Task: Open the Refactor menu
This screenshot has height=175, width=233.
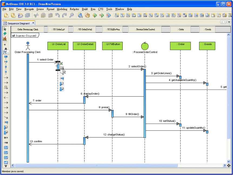Action: tap(74, 9)
